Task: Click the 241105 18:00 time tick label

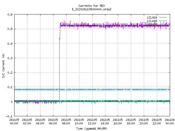Action: 131,122
